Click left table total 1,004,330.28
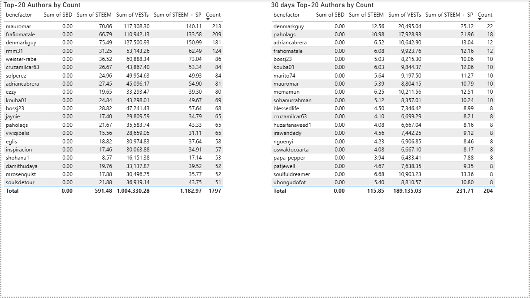 [x=133, y=191]
